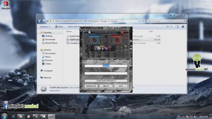212x119 pixels.
Task: Sort by Size column header
Action: (x=151, y=31)
